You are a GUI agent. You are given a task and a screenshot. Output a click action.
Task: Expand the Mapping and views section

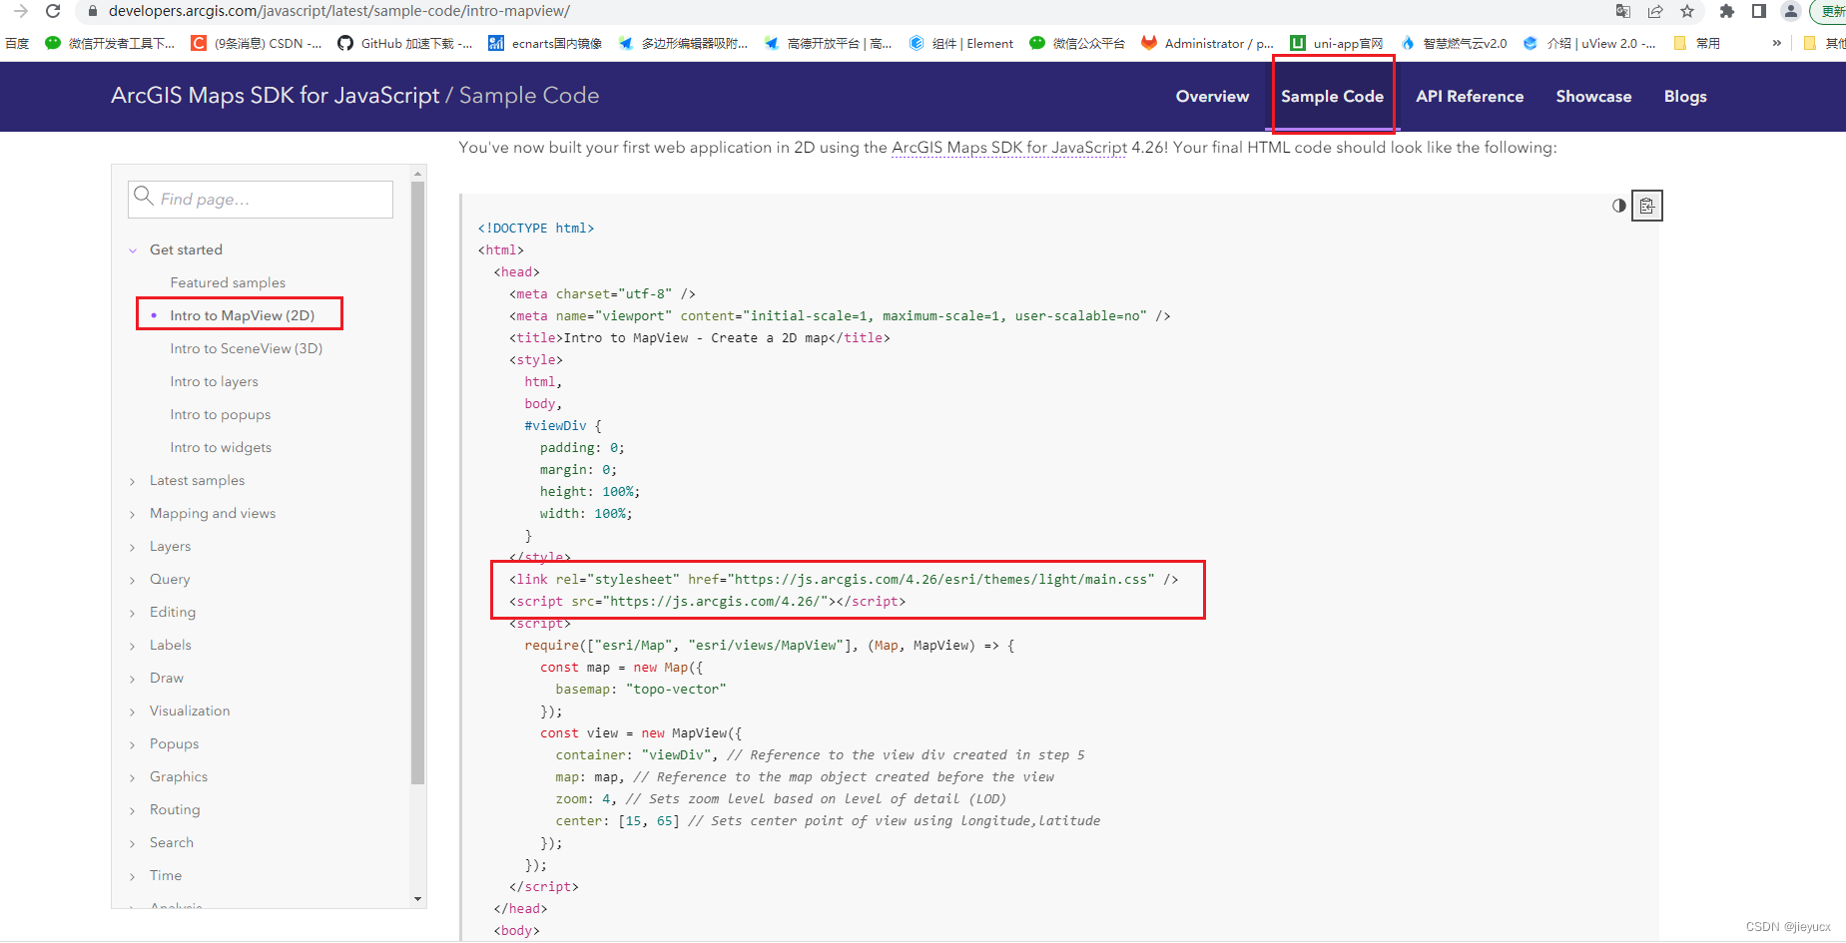(133, 514)
